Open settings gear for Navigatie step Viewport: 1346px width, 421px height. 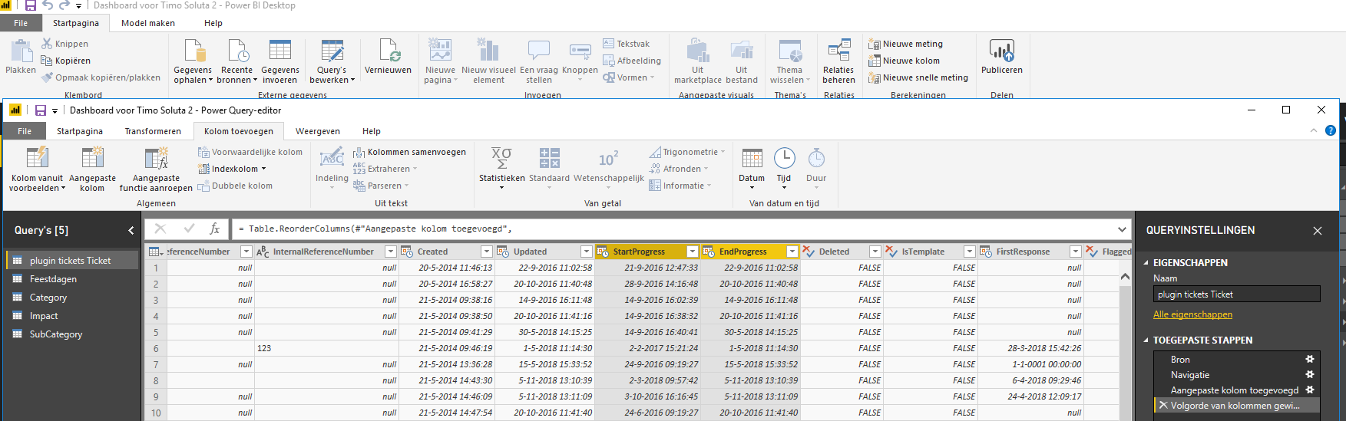tap(1310, 374)
